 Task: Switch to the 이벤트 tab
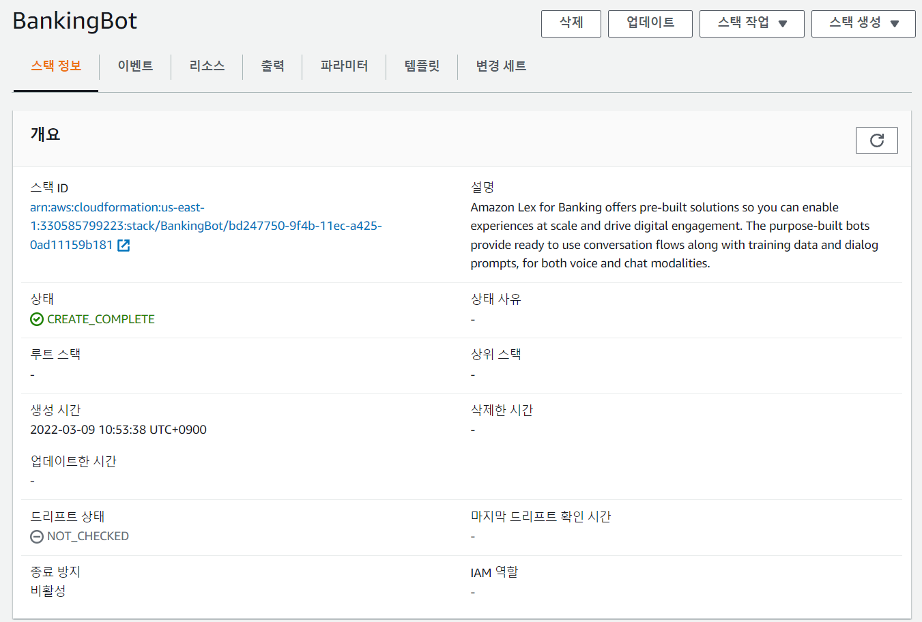pos(135,66)
